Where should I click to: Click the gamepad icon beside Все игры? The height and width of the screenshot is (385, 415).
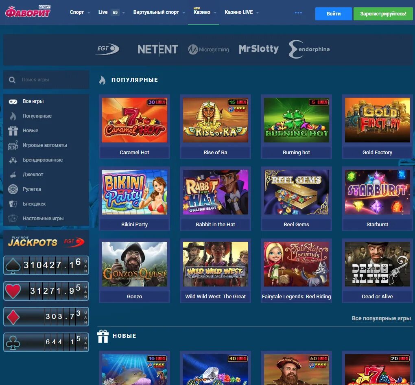[13, 101]
